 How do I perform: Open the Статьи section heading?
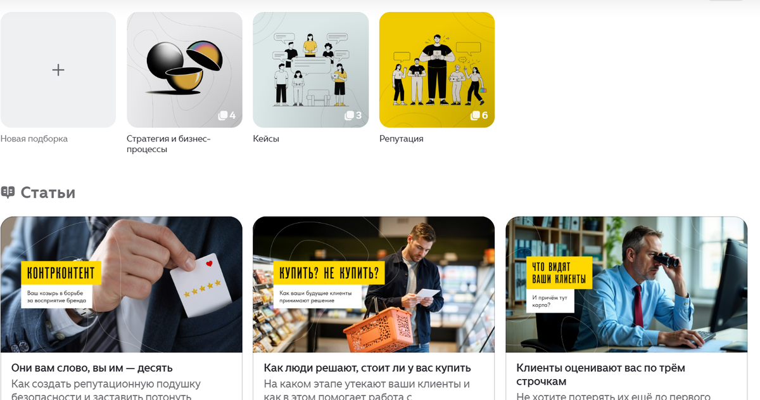point(48,192)
